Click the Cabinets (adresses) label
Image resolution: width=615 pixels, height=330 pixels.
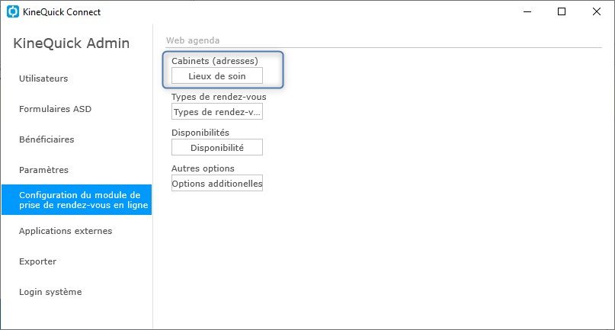click(x=215, y=61)
